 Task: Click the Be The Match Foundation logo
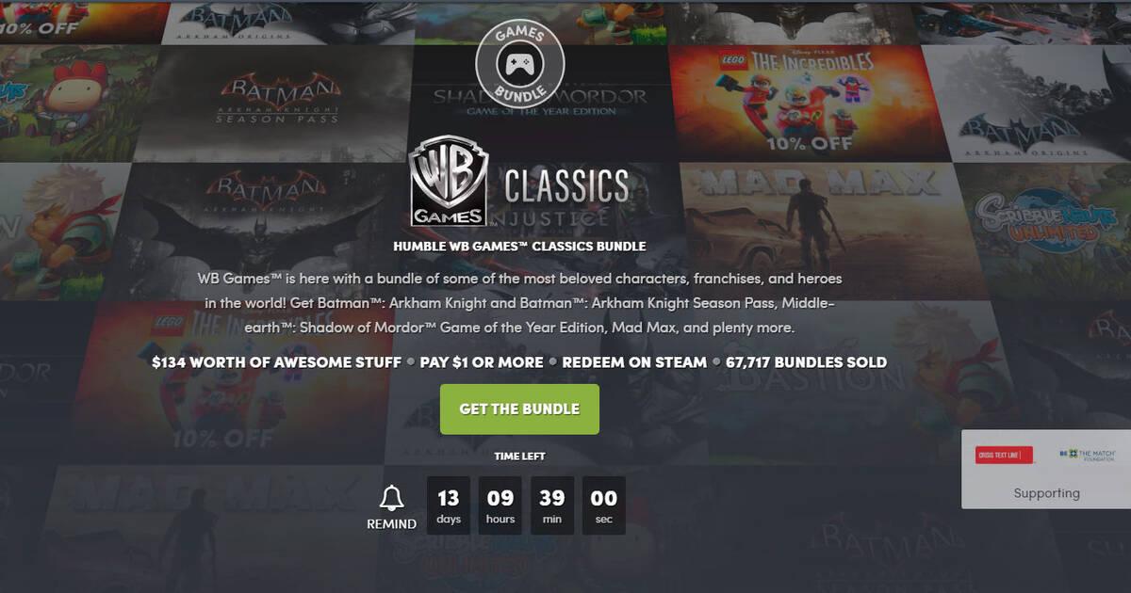pos(1087,455)
